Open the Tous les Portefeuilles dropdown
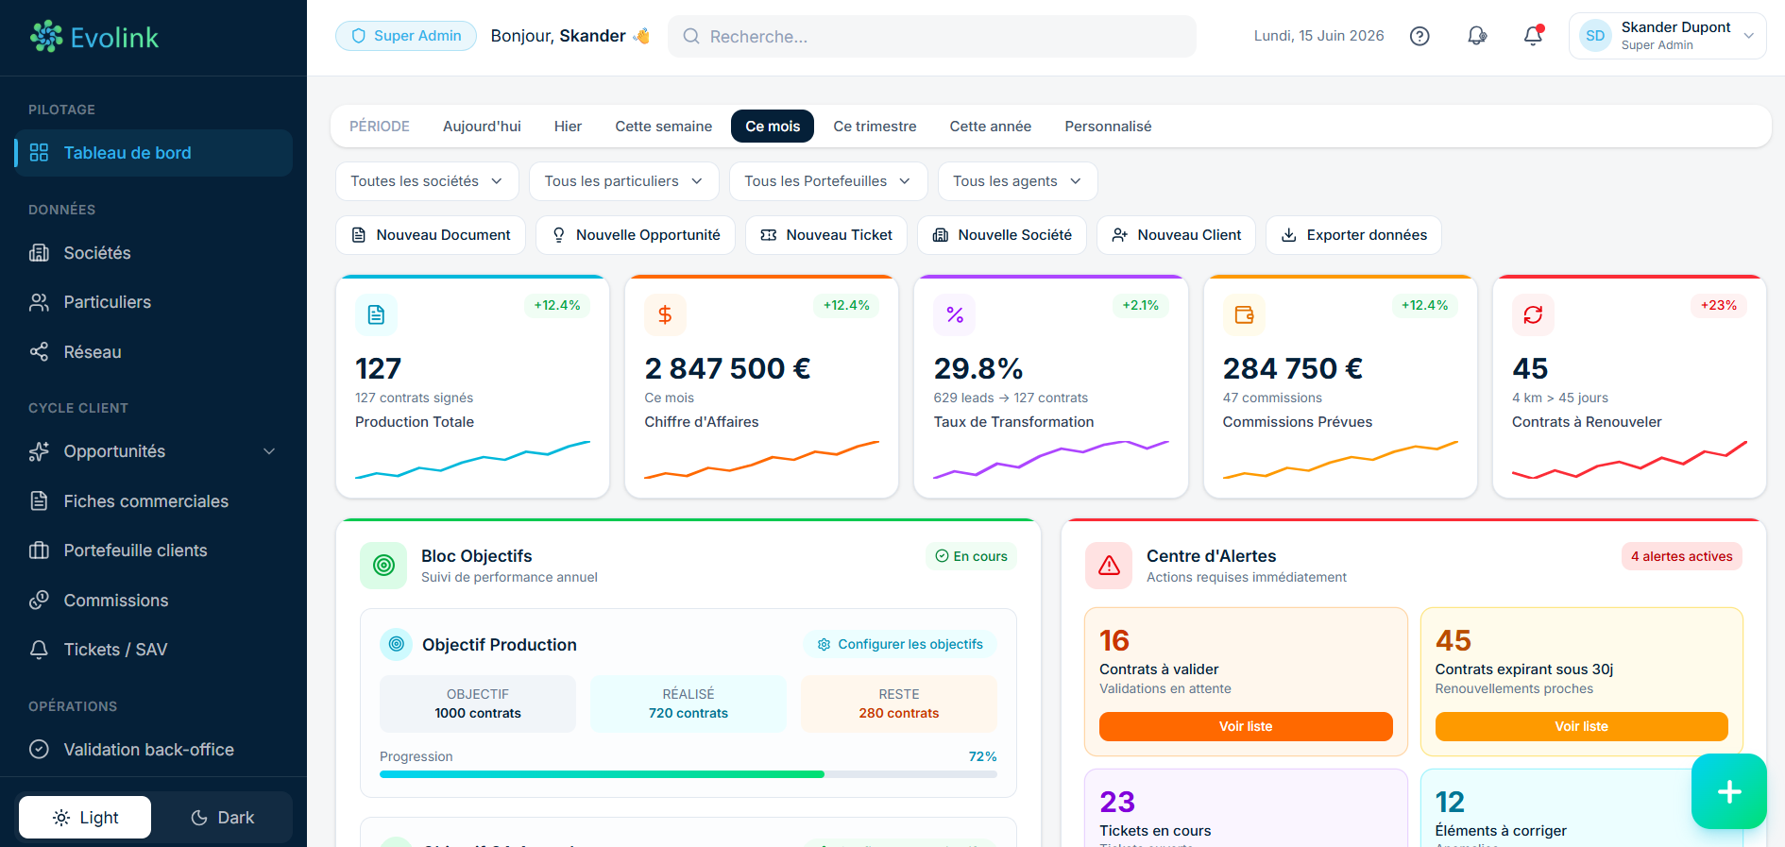 (x=828, y=181)
